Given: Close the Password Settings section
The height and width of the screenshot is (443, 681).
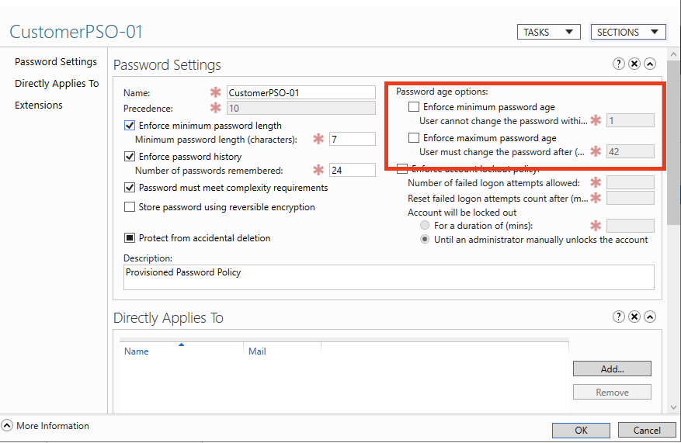Looking at the screenshot, I should (x=634, y=64).
